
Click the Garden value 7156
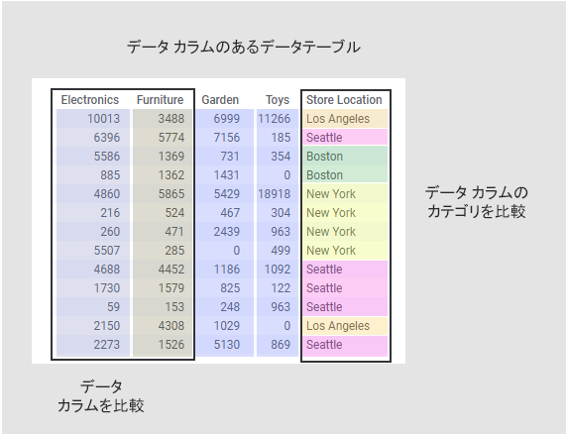[226, 138]
